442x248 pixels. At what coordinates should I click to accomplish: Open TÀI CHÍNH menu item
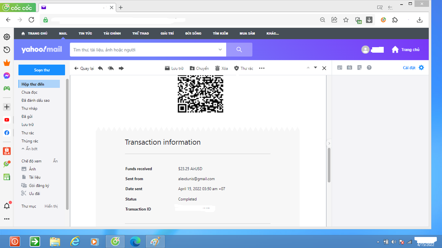coord(112,33)
